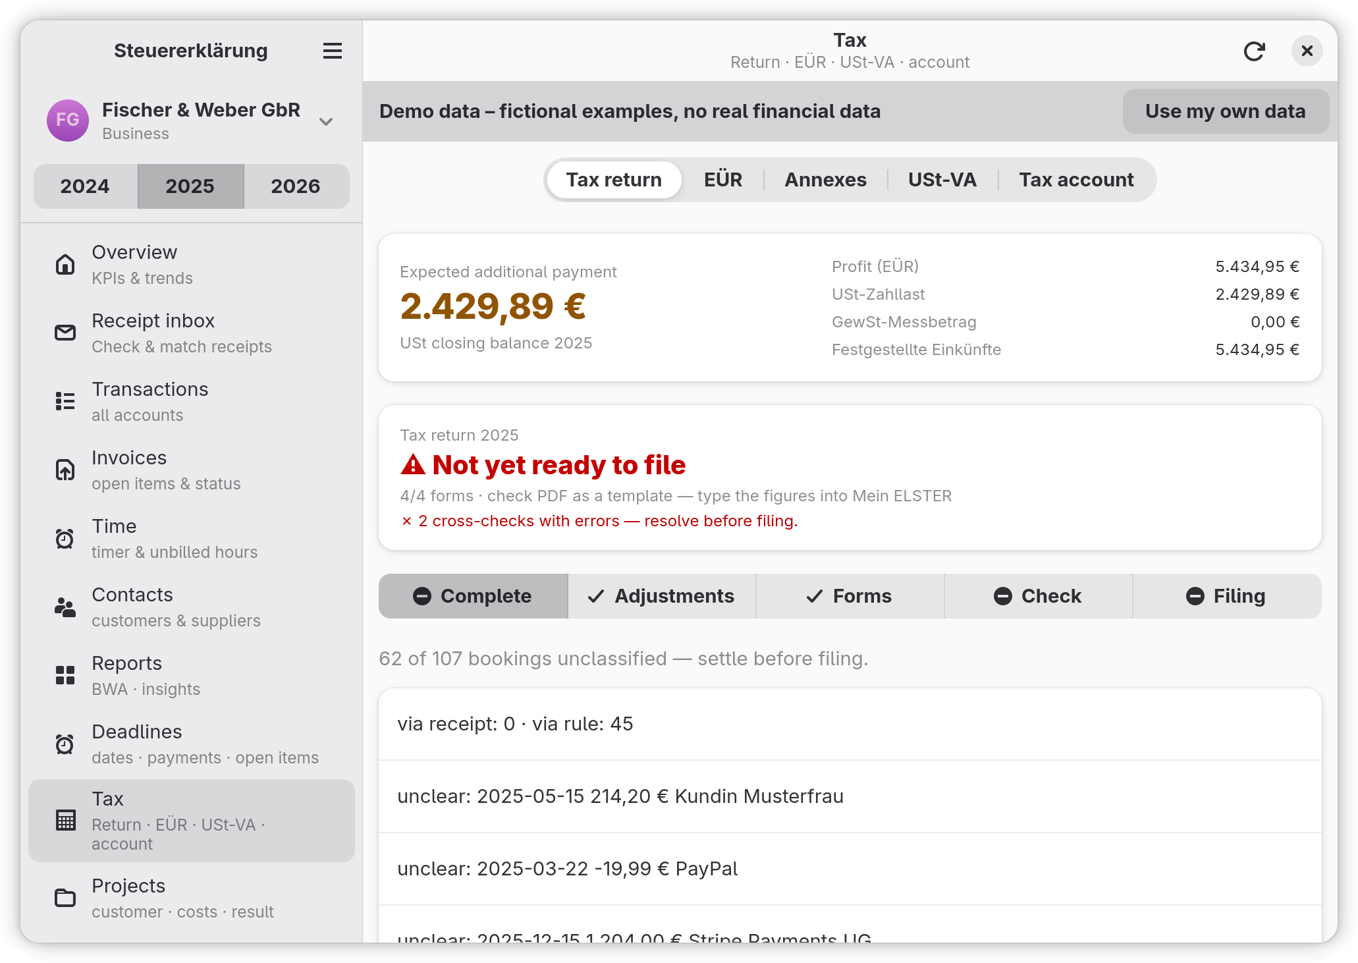1358x963 pixels.
Task: Click the Time alarm clock icon
Action: click(x=65, y=538)
